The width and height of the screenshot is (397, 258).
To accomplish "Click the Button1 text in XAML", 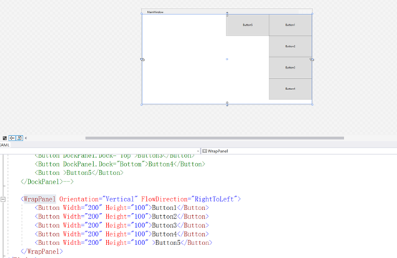I will click(x=164, y=208).
